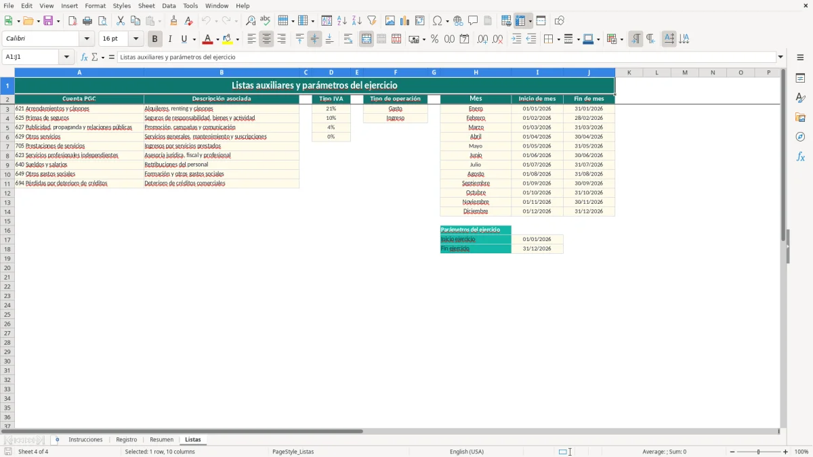Viewport: 813px width, 457px height.
Task: Click the Save document icon
Action: (48, 21)
